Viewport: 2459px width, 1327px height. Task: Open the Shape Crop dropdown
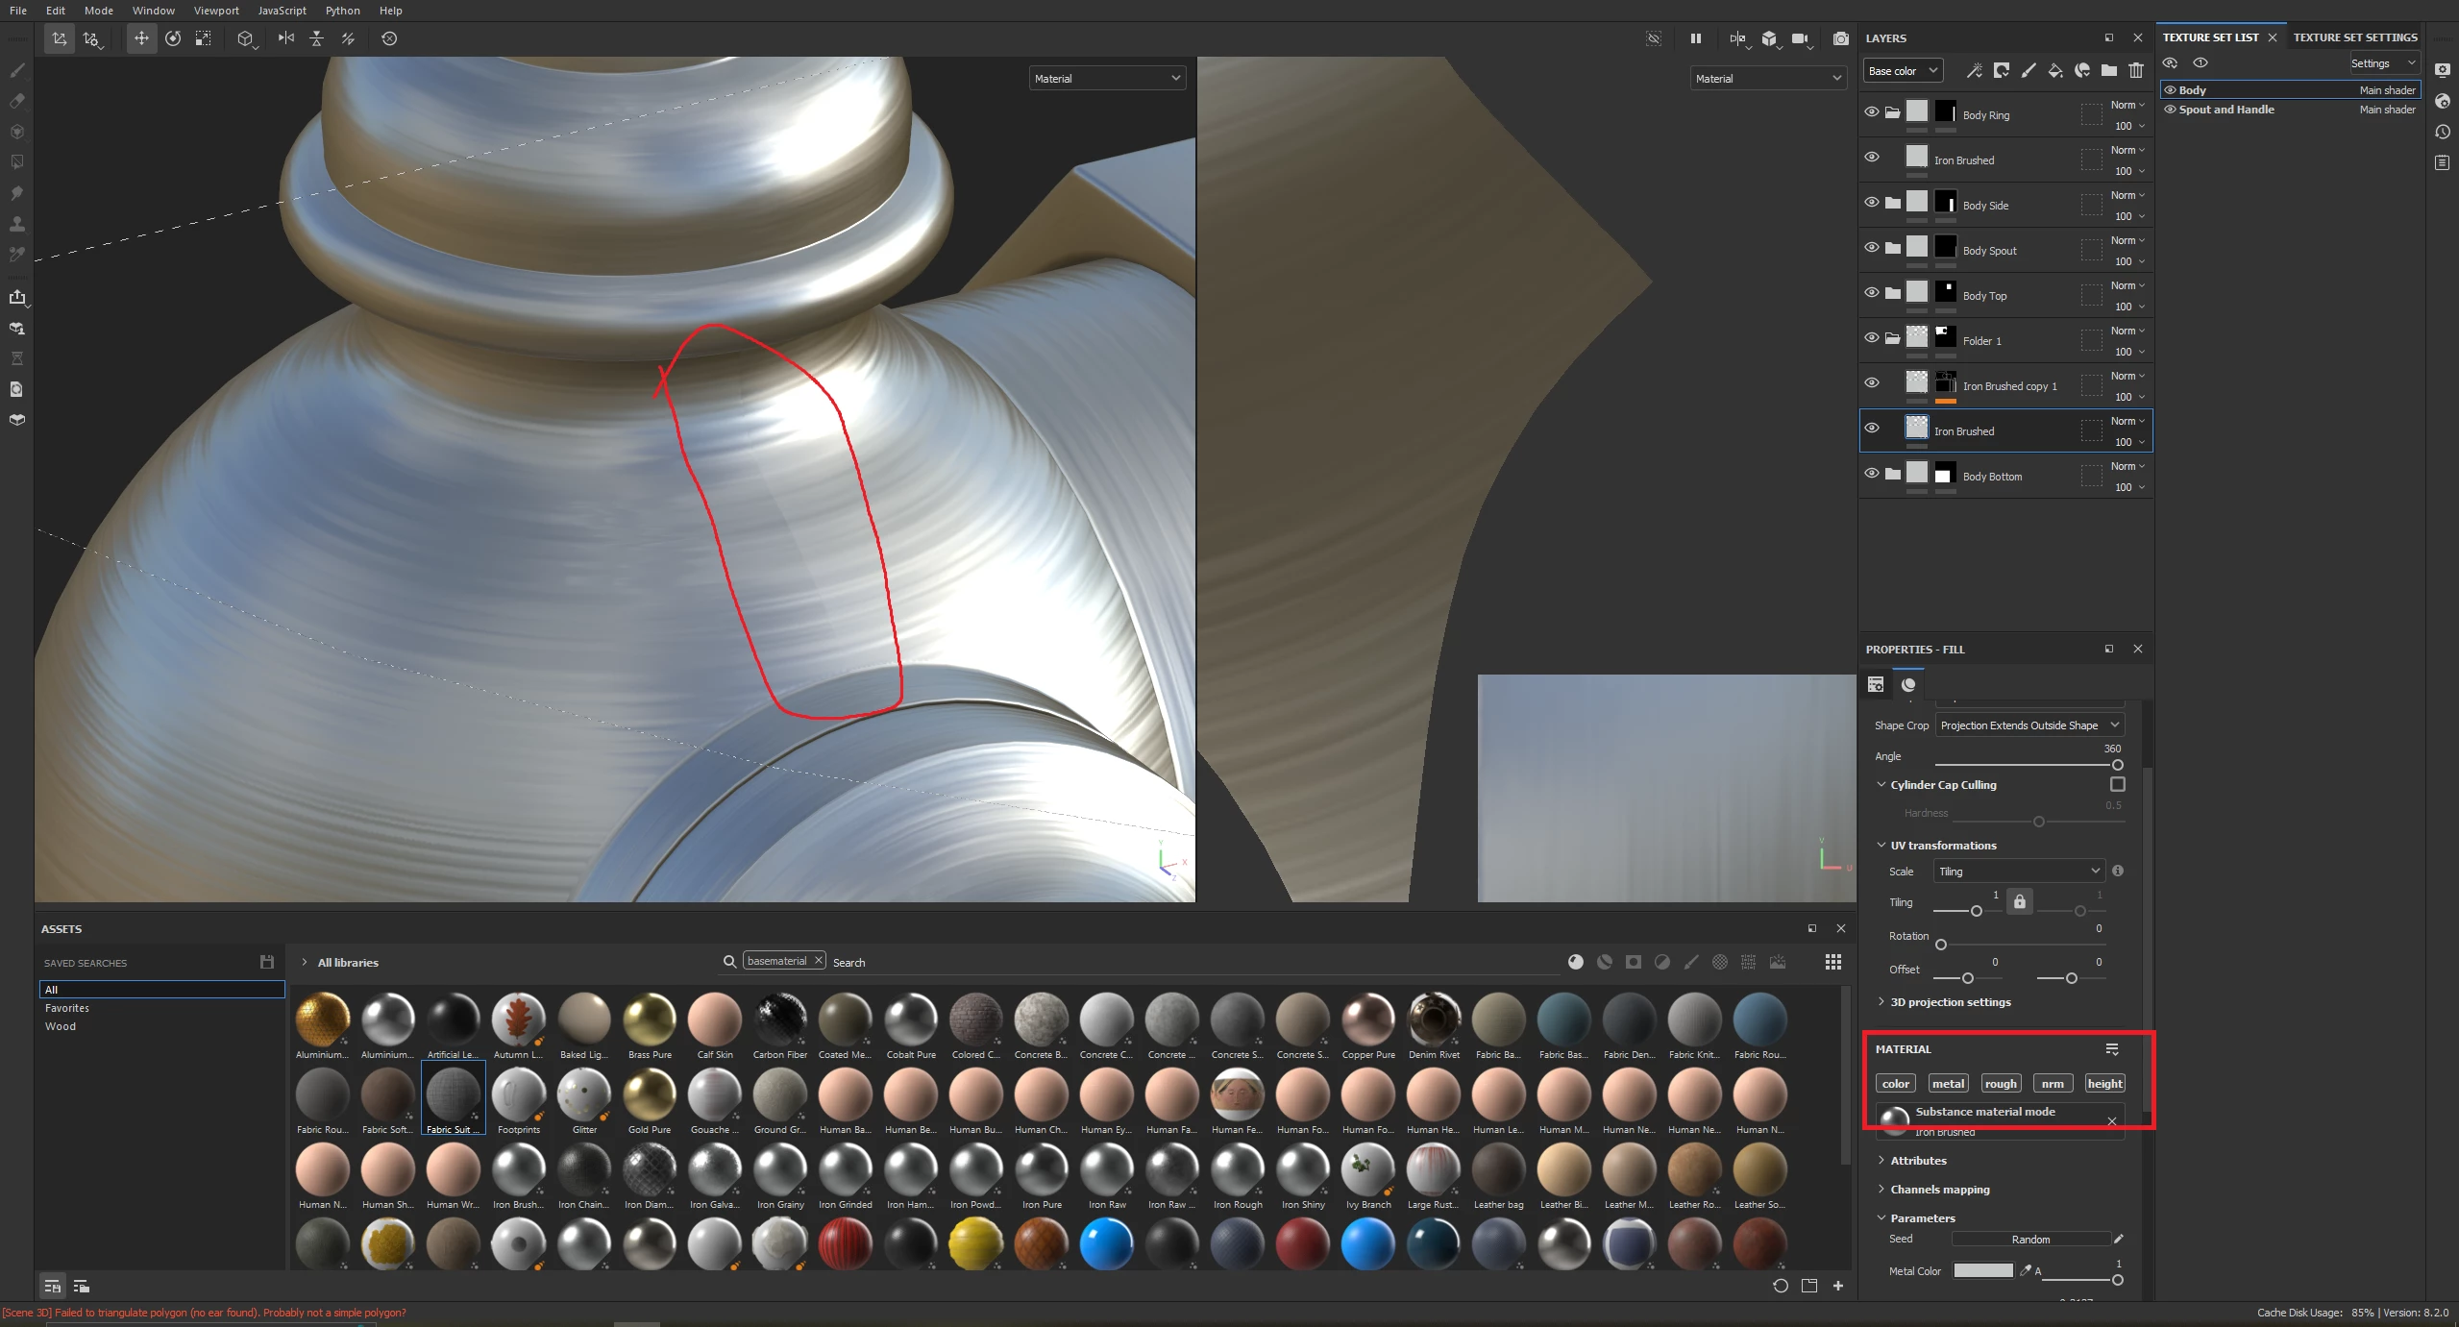[2029, 725]
